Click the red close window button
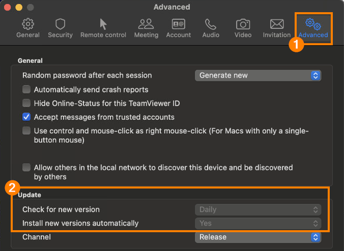 (8, 8)
